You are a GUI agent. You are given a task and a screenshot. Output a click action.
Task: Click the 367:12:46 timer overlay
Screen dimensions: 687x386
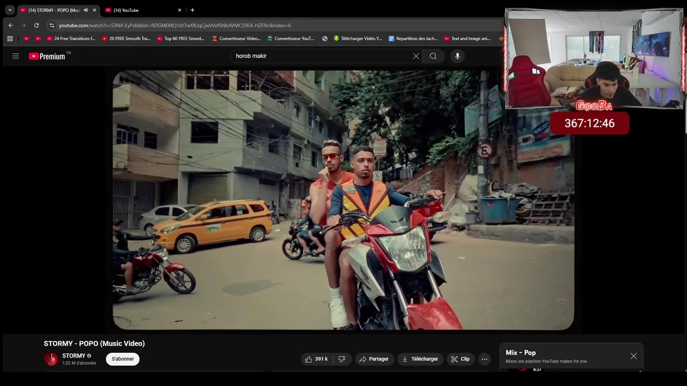click(x=589, y=123)
